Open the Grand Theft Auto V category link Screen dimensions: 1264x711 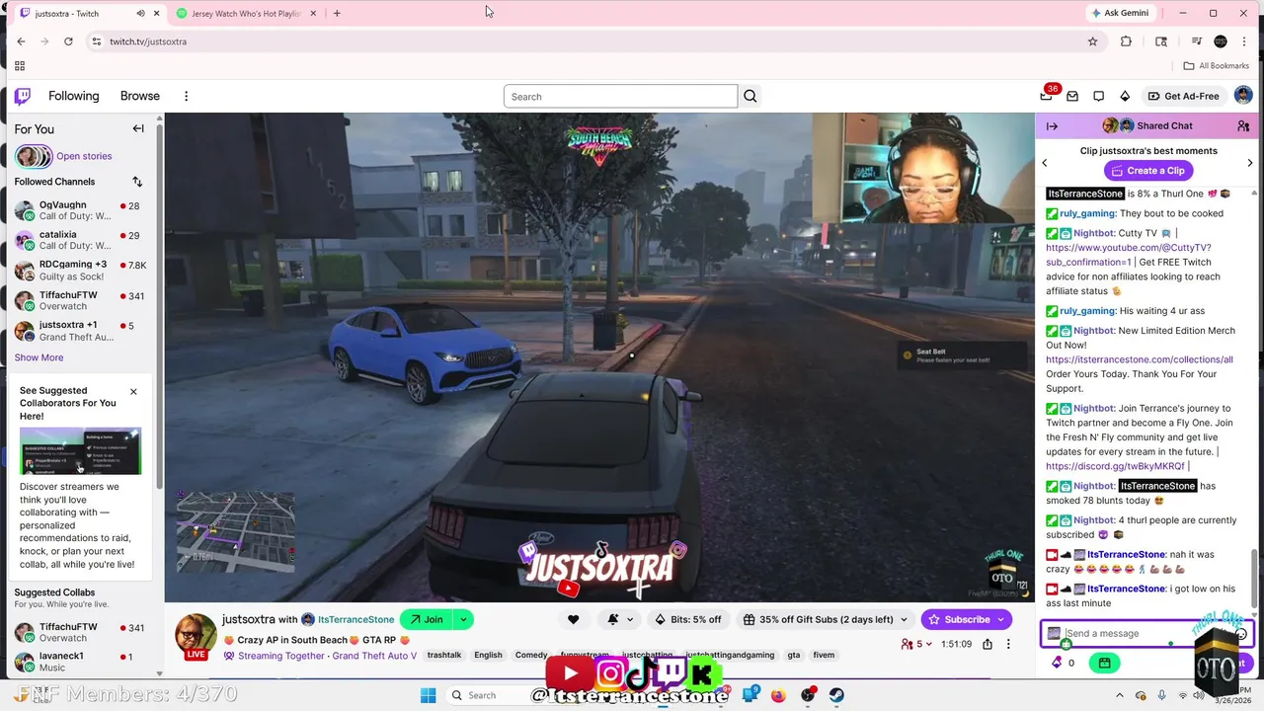tap(374, 656)
